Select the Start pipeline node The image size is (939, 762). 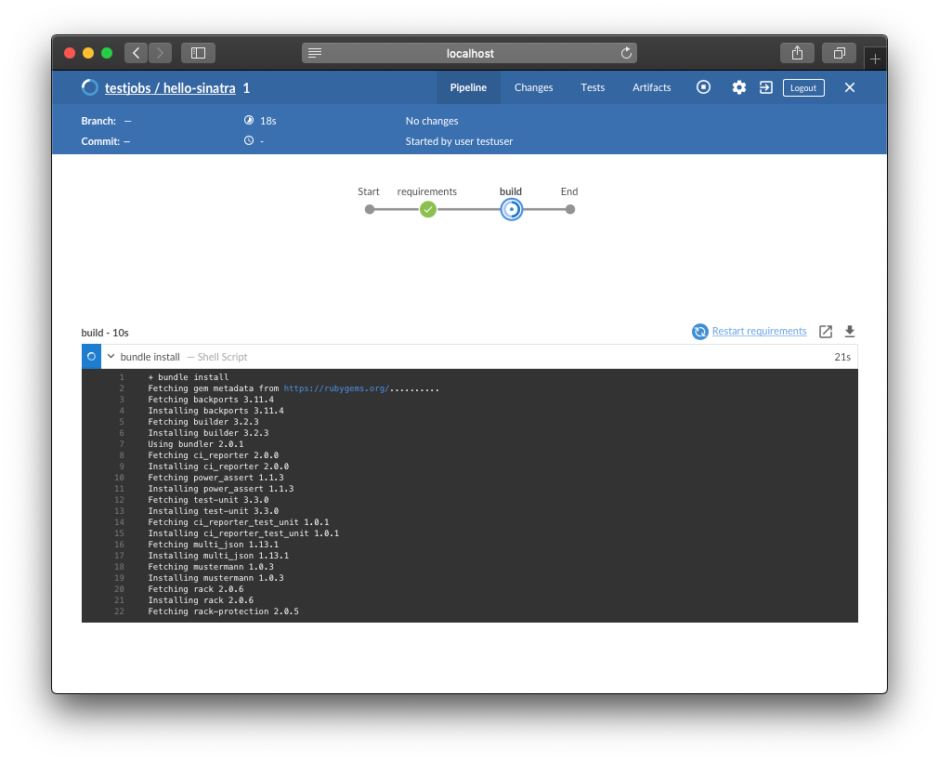(370, 210)
